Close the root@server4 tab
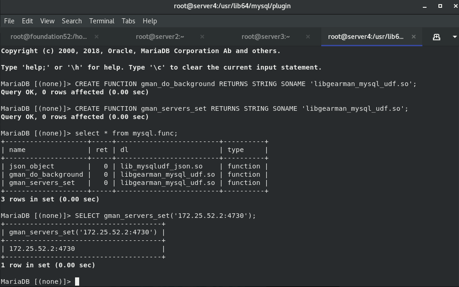 (414, 37)
